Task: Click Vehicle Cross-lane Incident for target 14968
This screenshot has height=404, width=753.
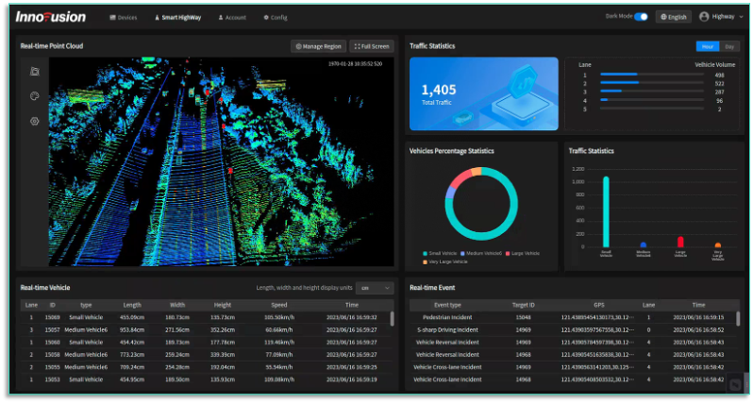Action: pyautogui.click(x=447, y=379)
